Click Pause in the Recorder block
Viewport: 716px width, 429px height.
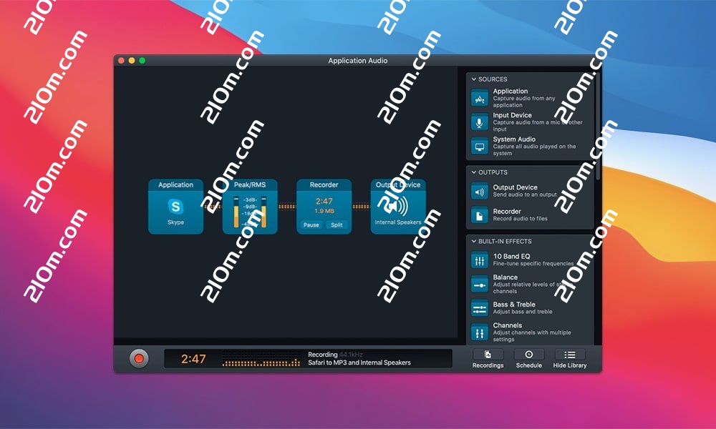click(x=311, y=225)
